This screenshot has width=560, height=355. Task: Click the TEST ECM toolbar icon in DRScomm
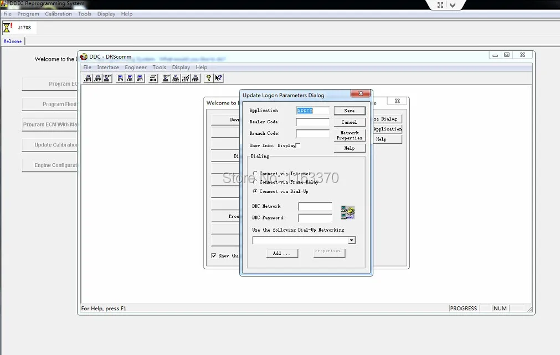(186, 79)
